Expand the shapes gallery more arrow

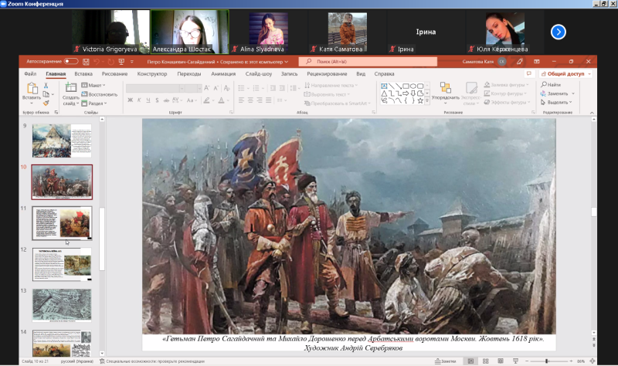pyautogui.click(x=427, y=101)
